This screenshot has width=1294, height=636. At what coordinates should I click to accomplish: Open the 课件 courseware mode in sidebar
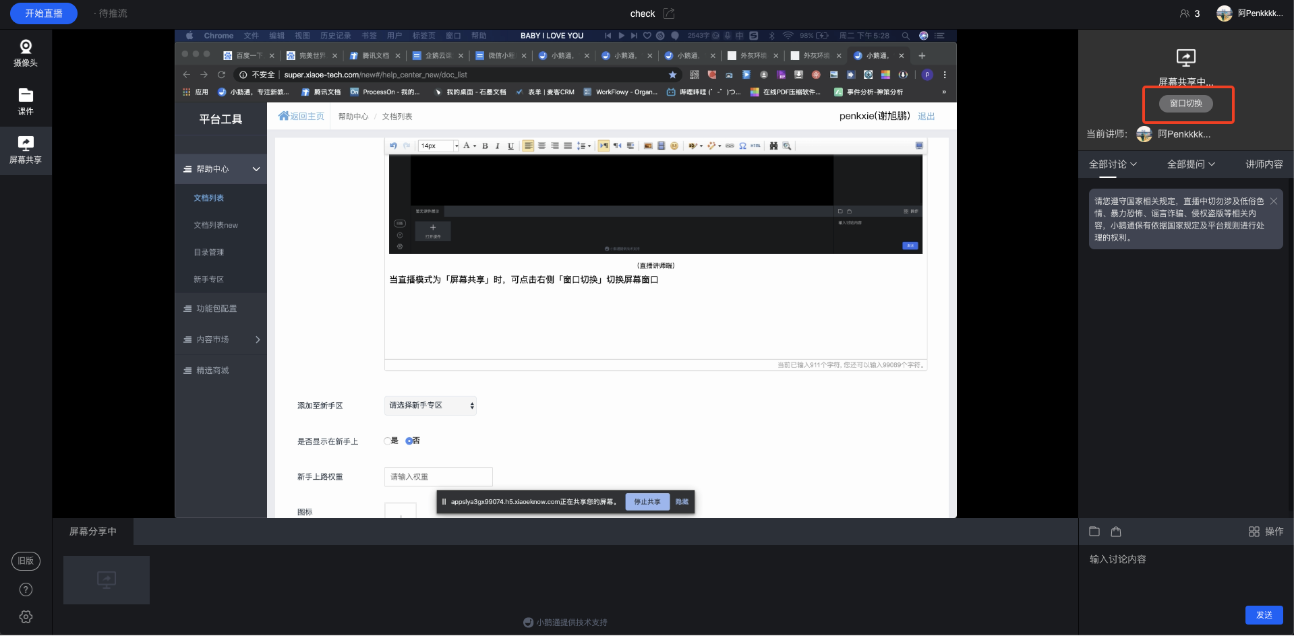point(26,102)
